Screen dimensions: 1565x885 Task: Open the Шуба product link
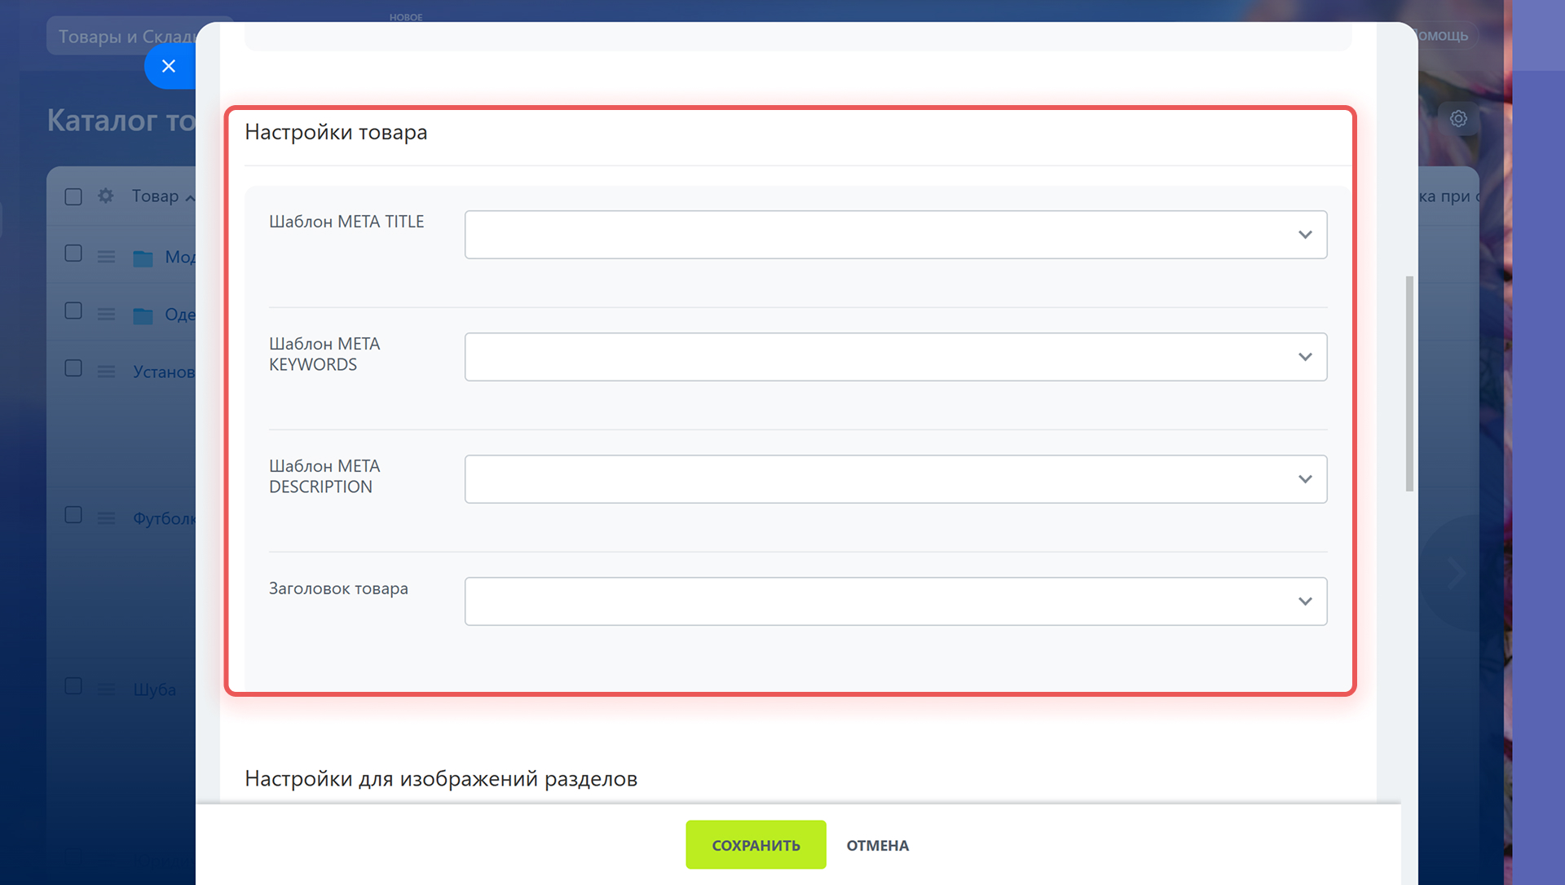tap(155, 689)
